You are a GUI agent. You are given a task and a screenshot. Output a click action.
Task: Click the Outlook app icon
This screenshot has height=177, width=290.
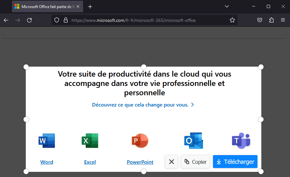[x=193, y=141]
